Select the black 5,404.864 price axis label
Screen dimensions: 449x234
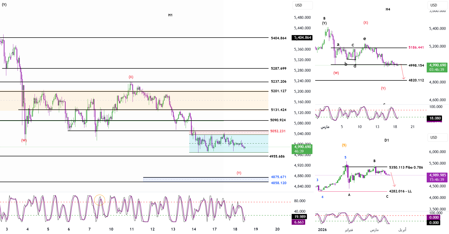tap(302, 38)
